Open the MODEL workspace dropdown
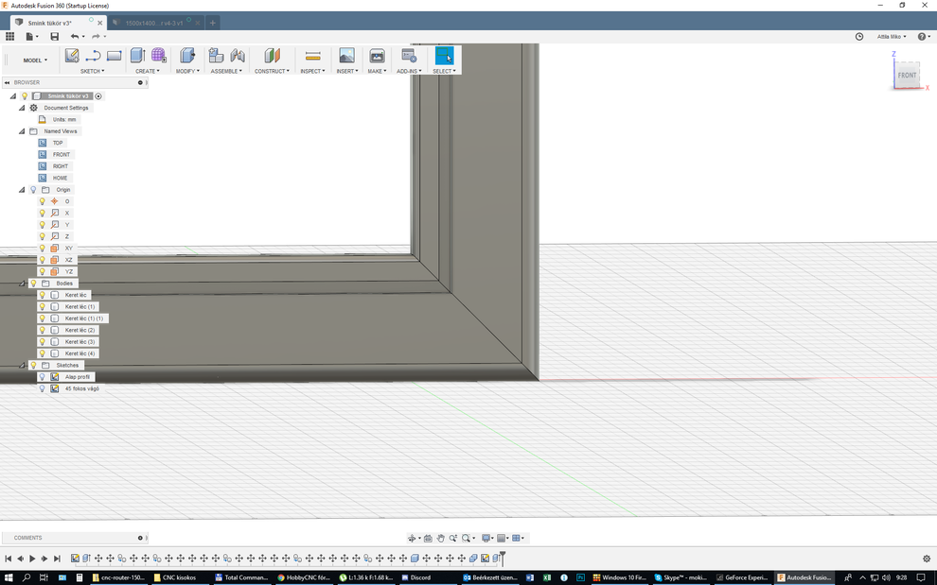This screenshot has width=937, height=585. [x=35, y=60]
